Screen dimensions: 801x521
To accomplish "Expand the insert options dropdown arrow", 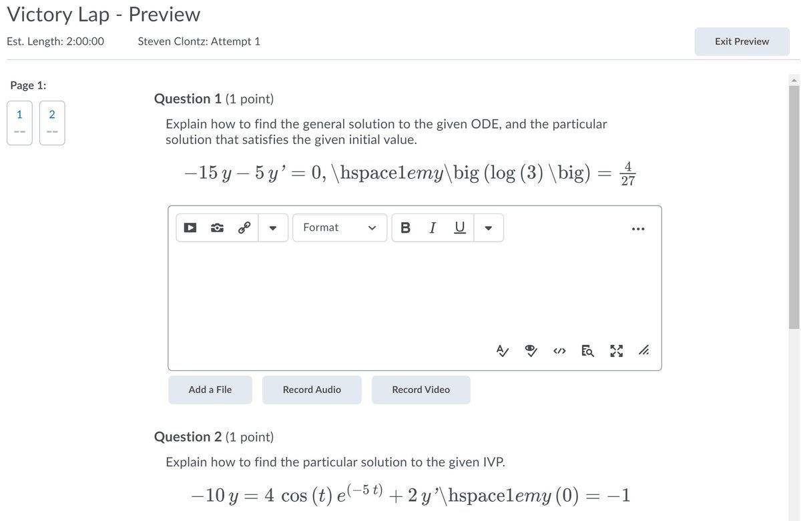I will coord(272,227).
